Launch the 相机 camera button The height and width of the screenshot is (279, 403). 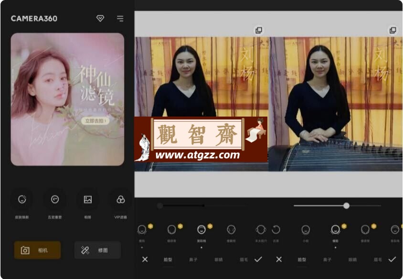click(x=38, y=250)
